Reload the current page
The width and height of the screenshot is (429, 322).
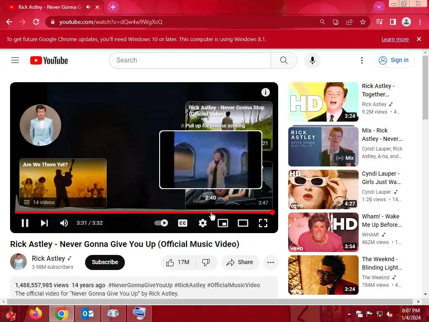(36, 22)
